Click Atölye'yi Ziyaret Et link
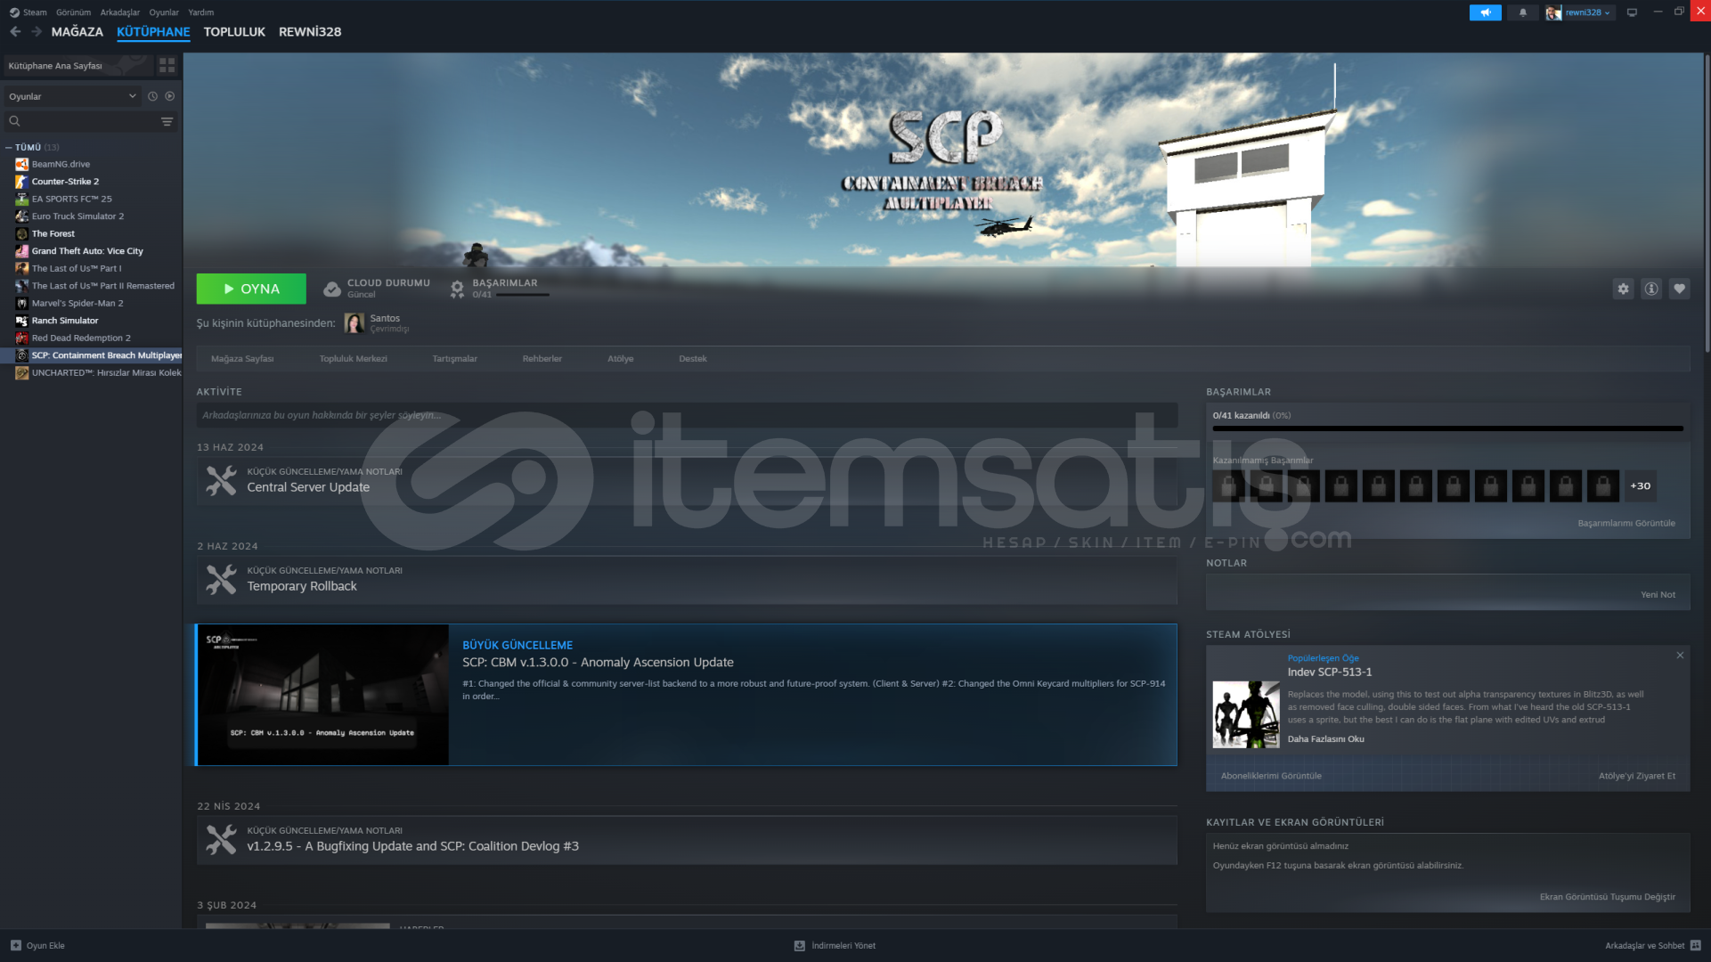This screenshot has width=1711, height=962. pos(1636,776)
